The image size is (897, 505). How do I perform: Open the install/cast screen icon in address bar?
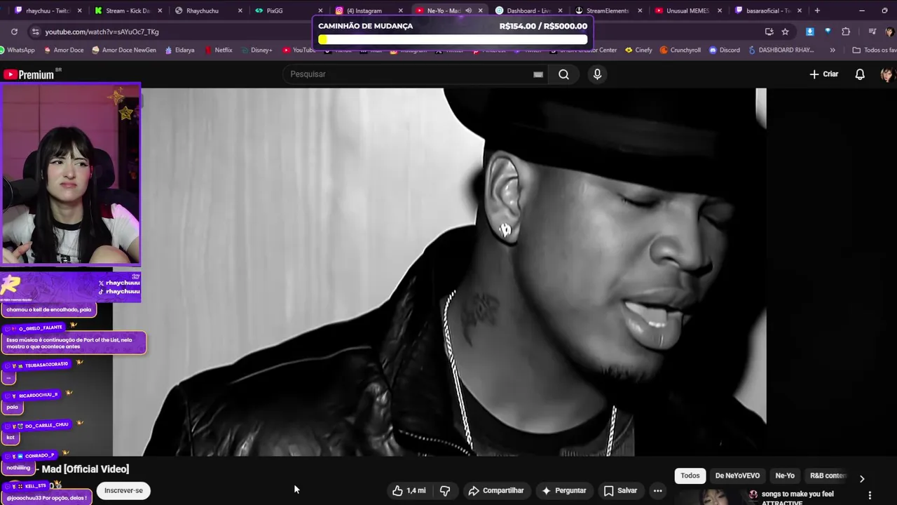pyautogui.click(x=769, y=32)
